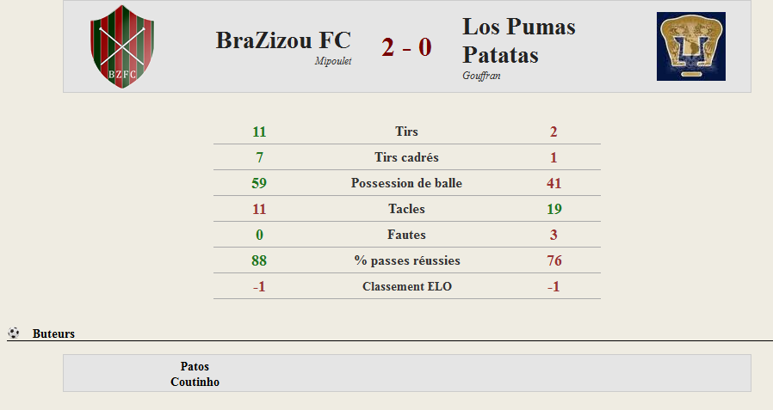Select the Tirs statistic label
The width and height of the screenshot is (773, 410).
coord(406,132)
